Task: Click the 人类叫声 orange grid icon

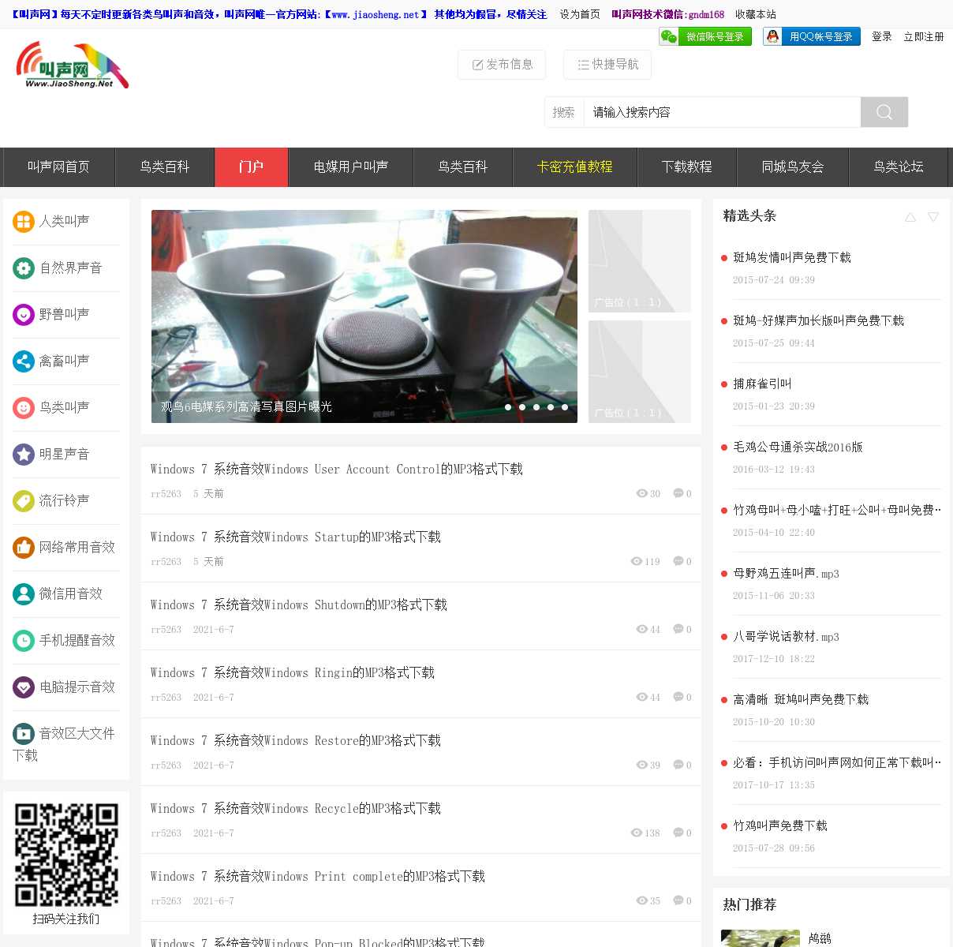Action: point(24,222)
